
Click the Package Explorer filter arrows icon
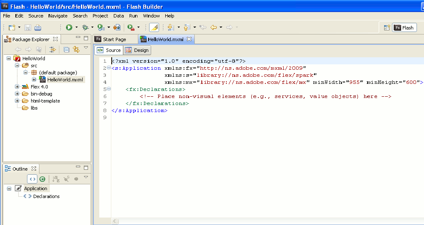pyautogui.click(x=52, y=49)
